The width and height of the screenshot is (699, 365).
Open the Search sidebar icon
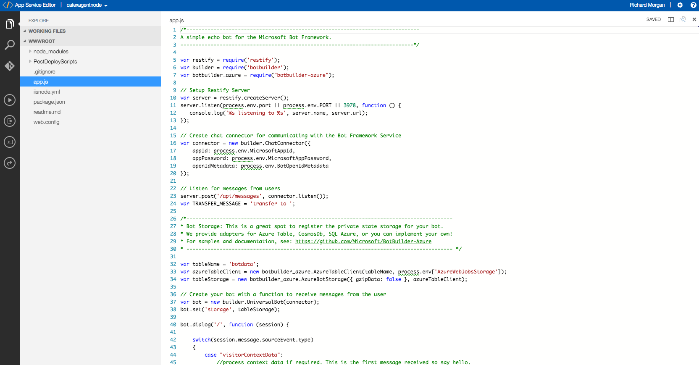10,45
